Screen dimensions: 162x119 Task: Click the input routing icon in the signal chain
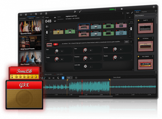point(47,27)
